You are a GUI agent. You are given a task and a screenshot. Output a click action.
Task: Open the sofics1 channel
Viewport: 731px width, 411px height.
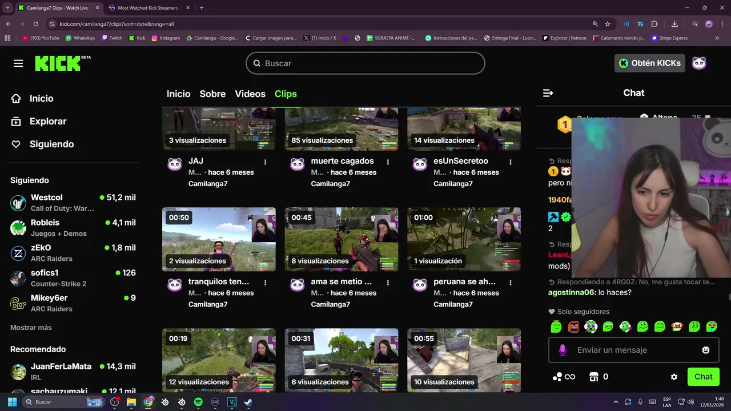(73, 278)
